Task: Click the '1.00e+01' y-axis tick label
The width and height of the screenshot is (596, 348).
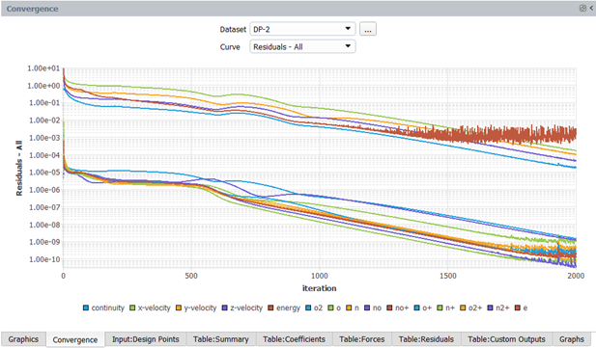Action: click(43, 68)
